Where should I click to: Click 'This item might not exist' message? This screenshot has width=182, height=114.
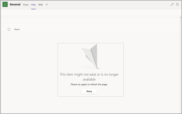click(89, 77)
